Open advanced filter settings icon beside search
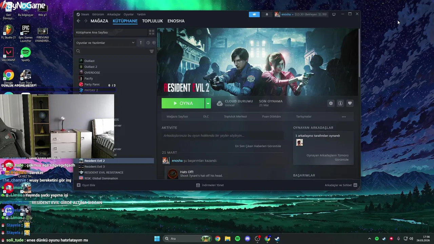Viewport: 434px width, 244px height. click(152, 51)
